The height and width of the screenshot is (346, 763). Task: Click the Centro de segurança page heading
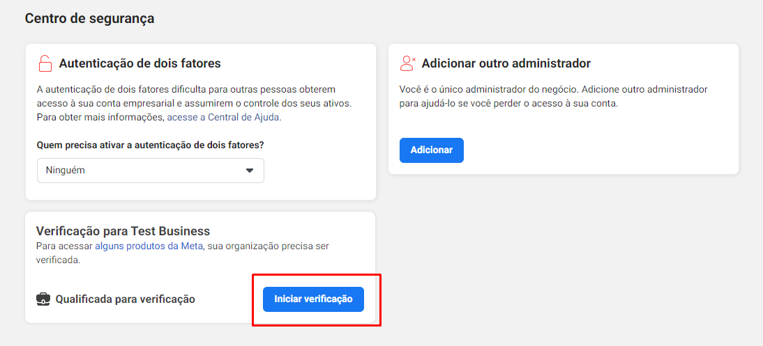89,19
